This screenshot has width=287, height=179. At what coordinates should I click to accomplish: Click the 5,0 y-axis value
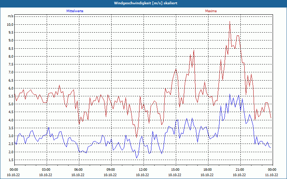coord(11,104)
